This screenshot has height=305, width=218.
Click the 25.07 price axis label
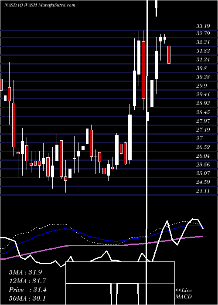[203, 173]
